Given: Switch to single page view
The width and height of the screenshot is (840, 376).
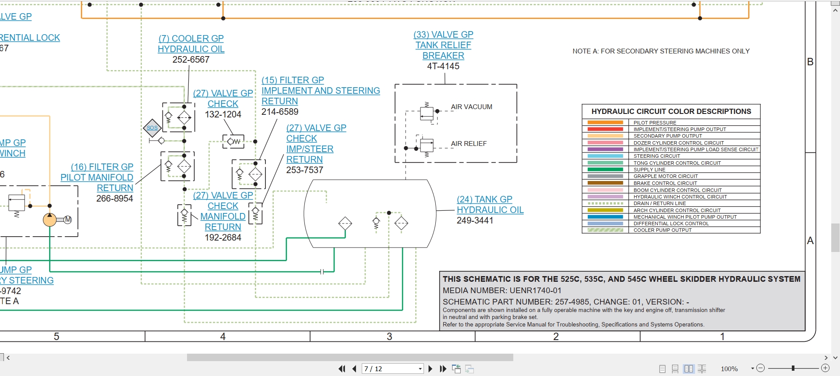Looking at the screenshot, I should [662, 369].
